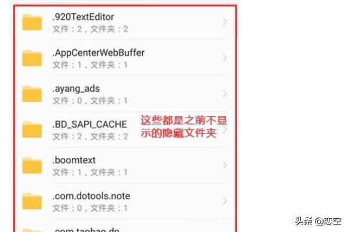Image resolution: width=348 pixels, height=232 pixels.
Task: Click the red hidden-folder annotation text
Action: point(184,127)
